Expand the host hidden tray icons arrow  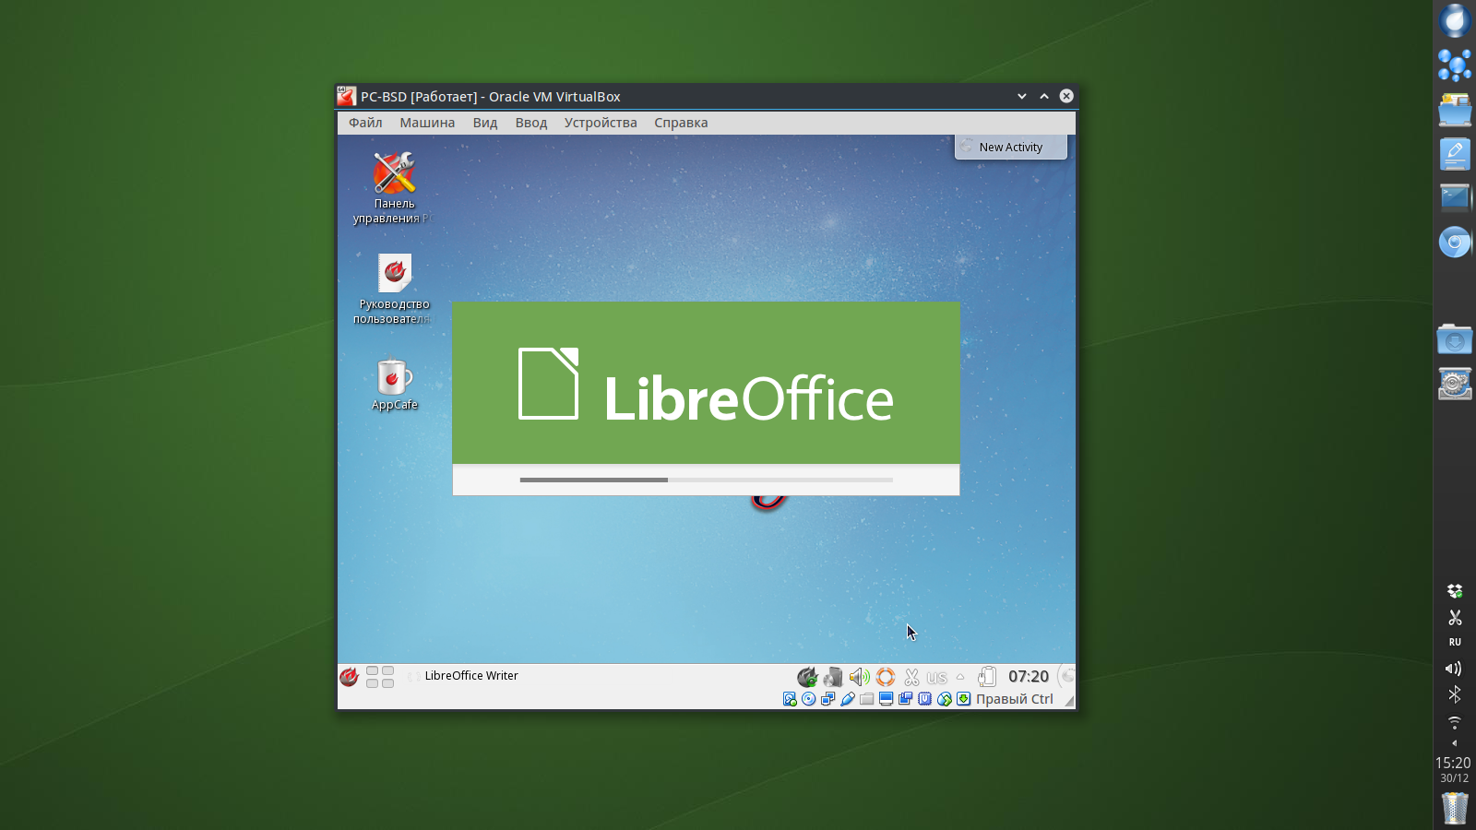tap(1455, 743)
